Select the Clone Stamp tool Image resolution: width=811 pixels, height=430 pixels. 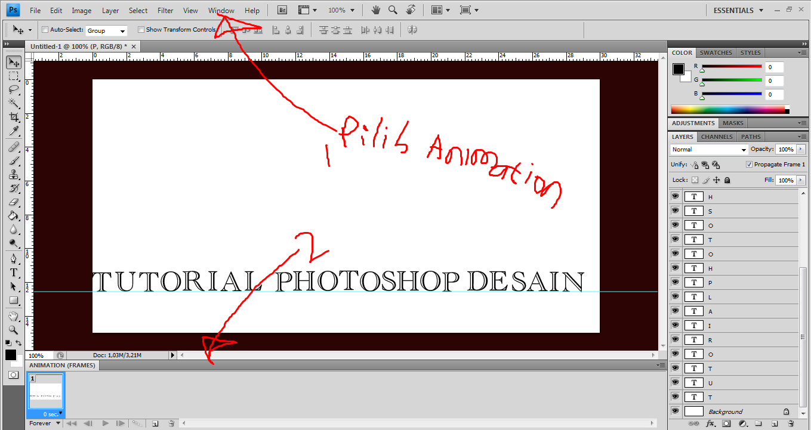click(14, 174)
